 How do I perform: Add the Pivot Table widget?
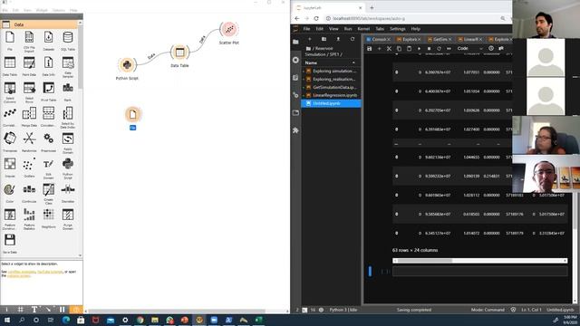[x=48, y=91]
